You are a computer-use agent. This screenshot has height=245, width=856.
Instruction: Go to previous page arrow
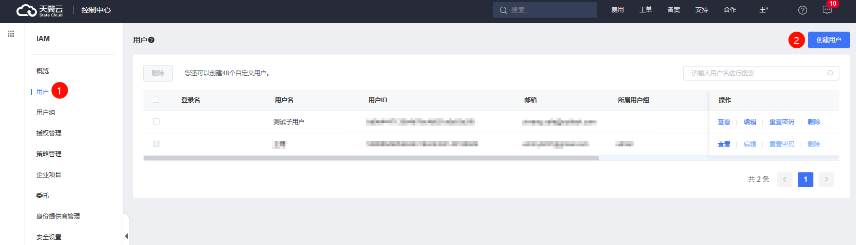click(785, 180)
